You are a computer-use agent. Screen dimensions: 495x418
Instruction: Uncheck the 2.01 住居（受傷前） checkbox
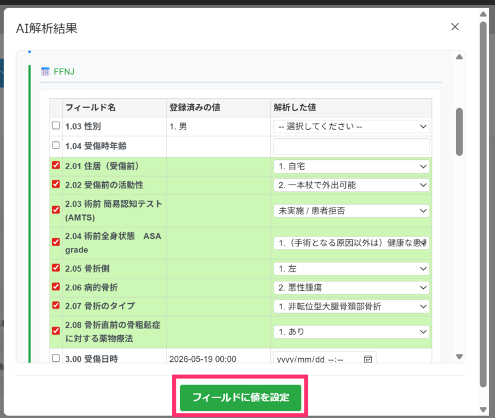tap(56, 165)
